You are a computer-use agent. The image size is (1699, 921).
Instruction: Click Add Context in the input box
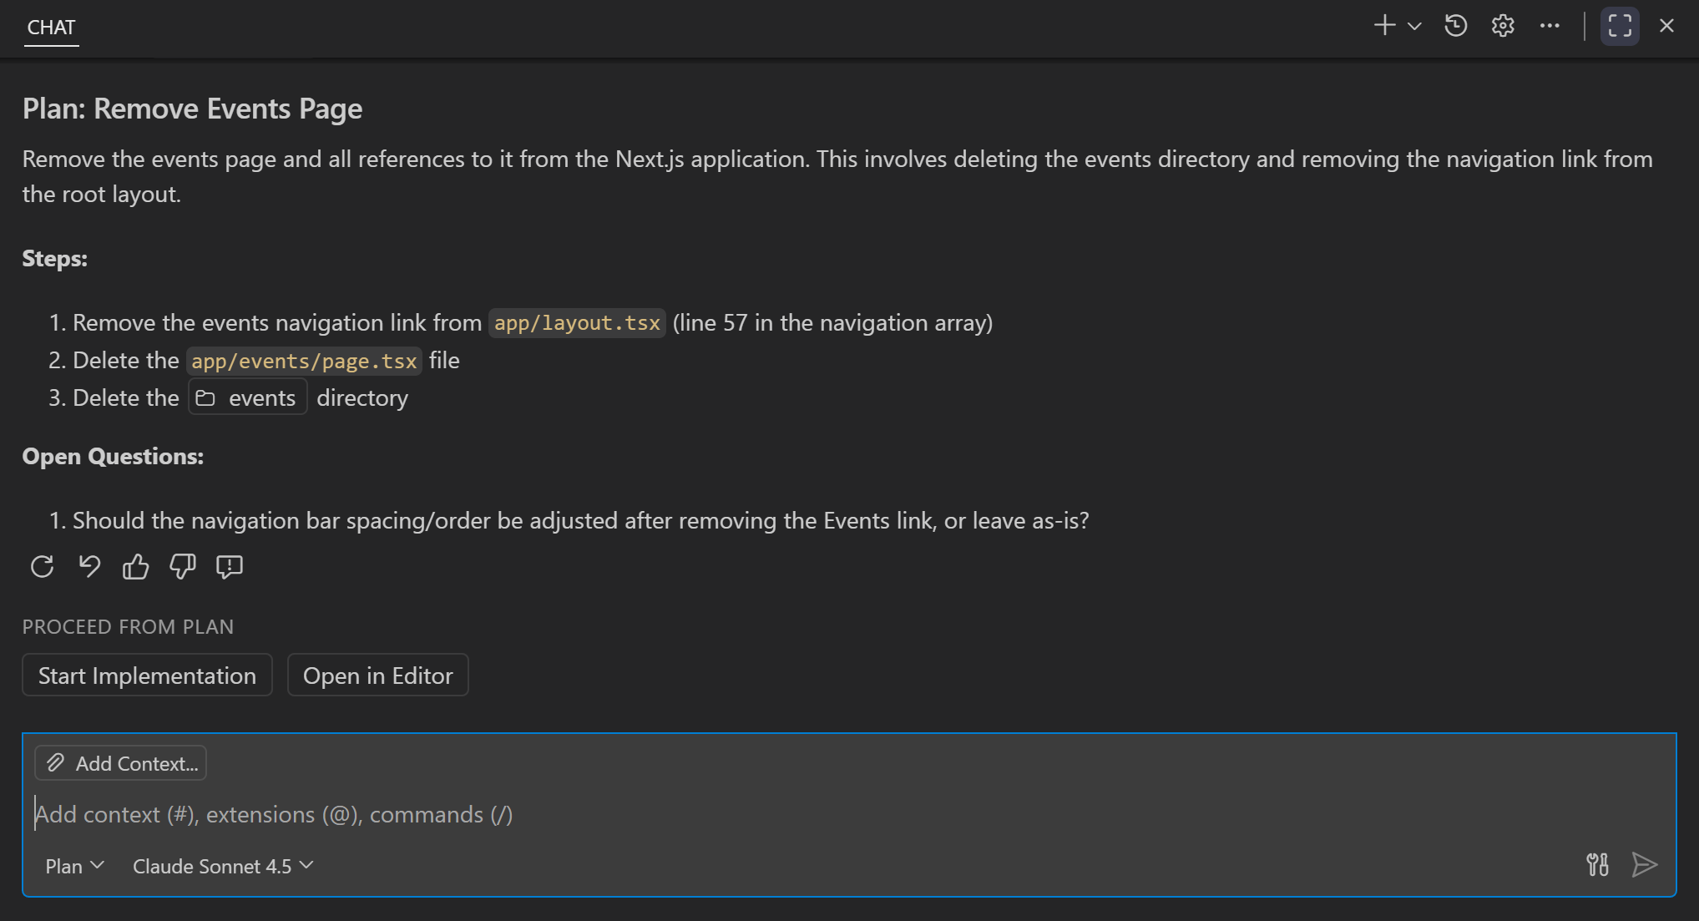[x=120, y=762]
